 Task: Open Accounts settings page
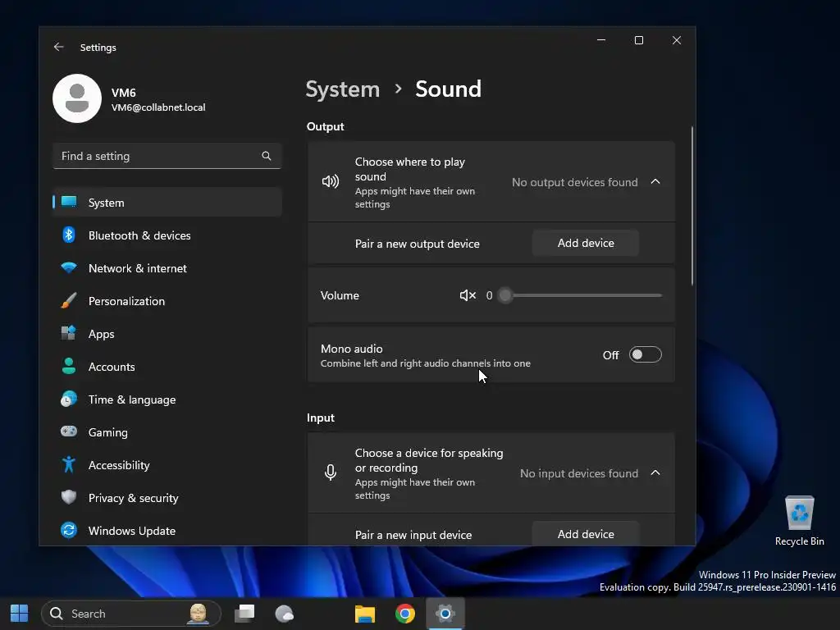click(167, 367)
